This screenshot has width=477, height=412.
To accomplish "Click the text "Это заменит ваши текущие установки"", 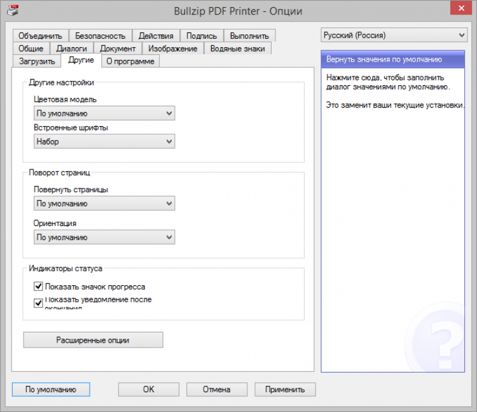I will click(x=394, y=105).
